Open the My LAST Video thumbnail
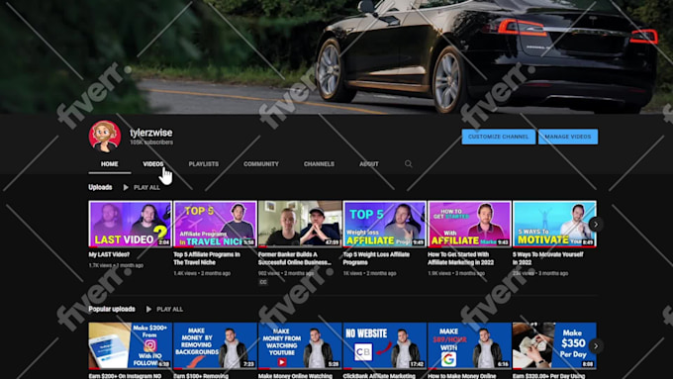 [x=130, y=224]
